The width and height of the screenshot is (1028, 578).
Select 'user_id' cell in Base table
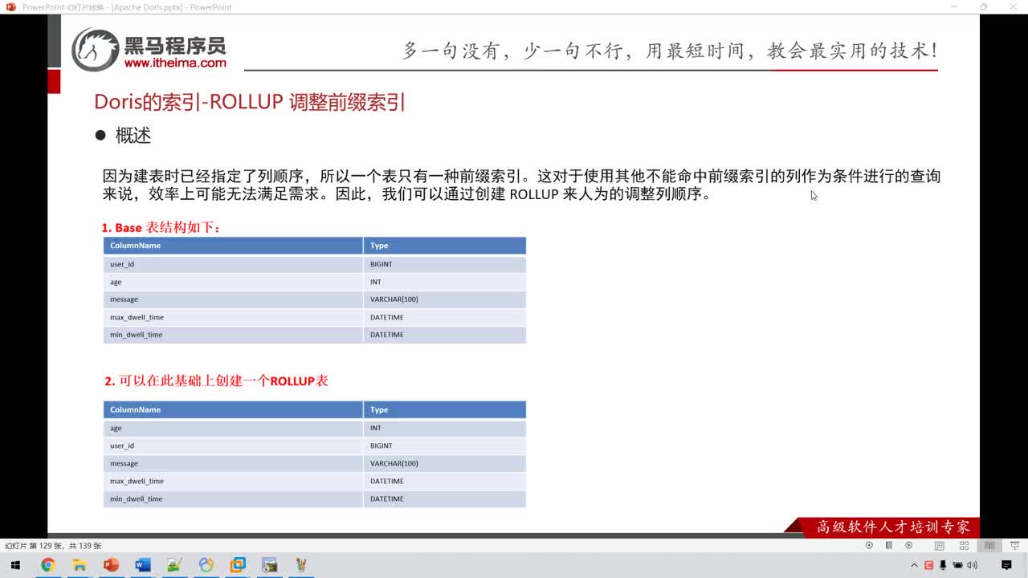(233, 264)
